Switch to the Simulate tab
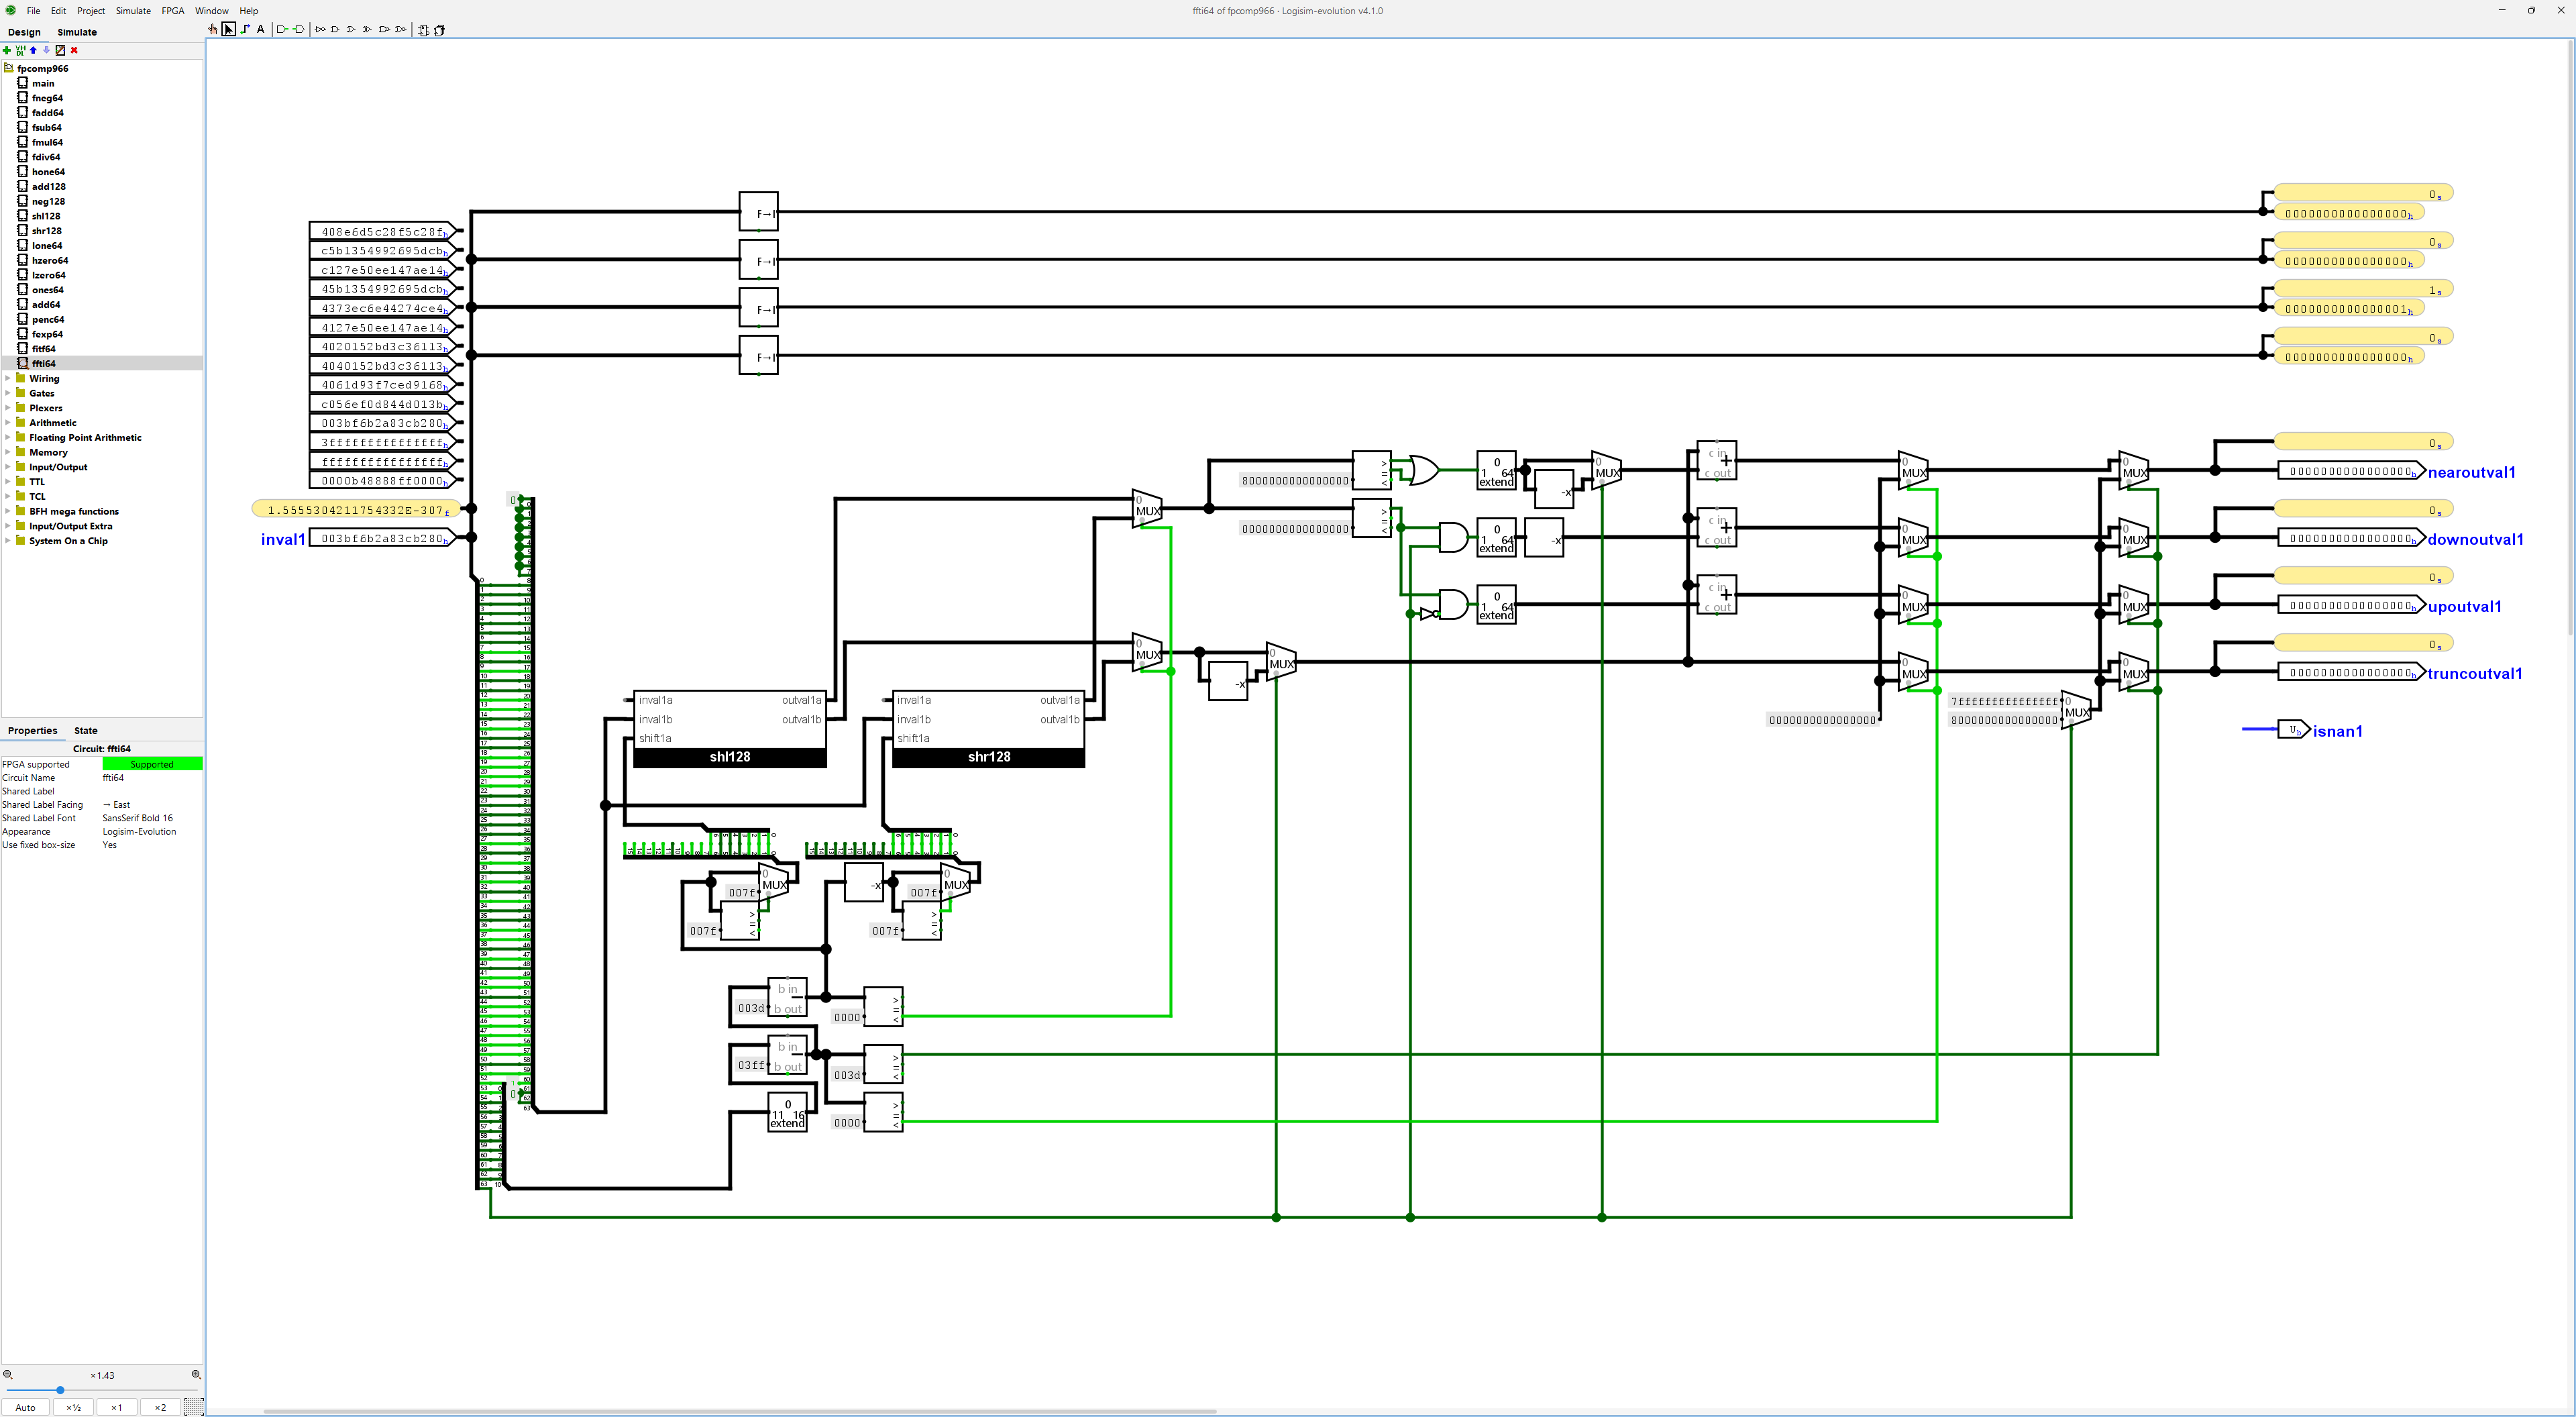Screen dimensions: 2576x1417 click(77, 32)
